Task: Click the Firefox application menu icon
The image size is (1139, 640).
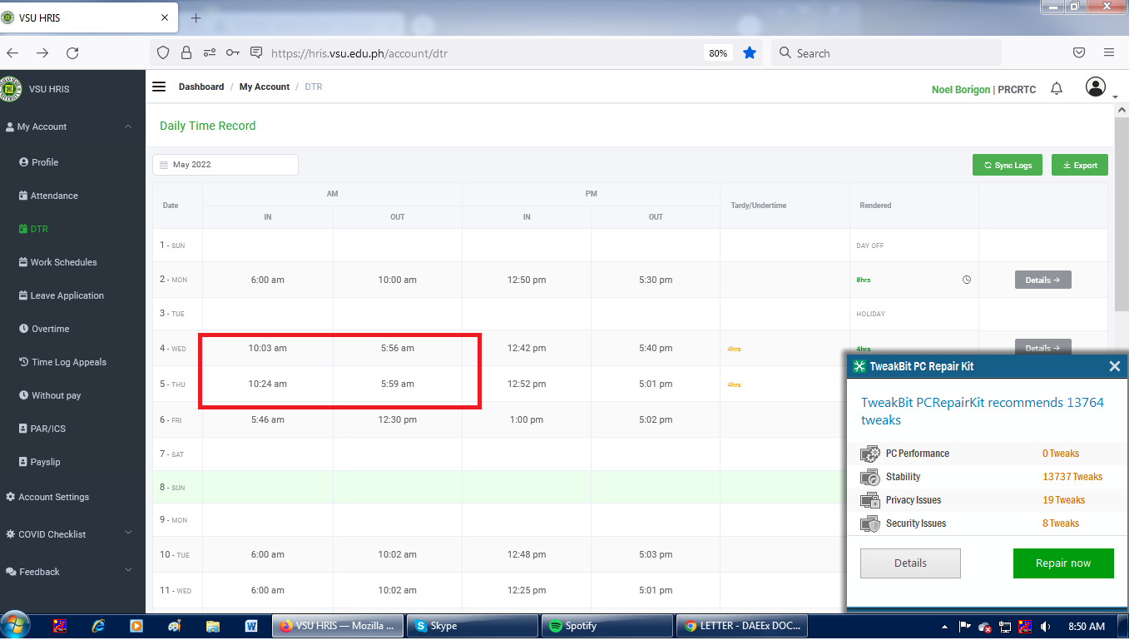Action: [x=1108, y=52]
